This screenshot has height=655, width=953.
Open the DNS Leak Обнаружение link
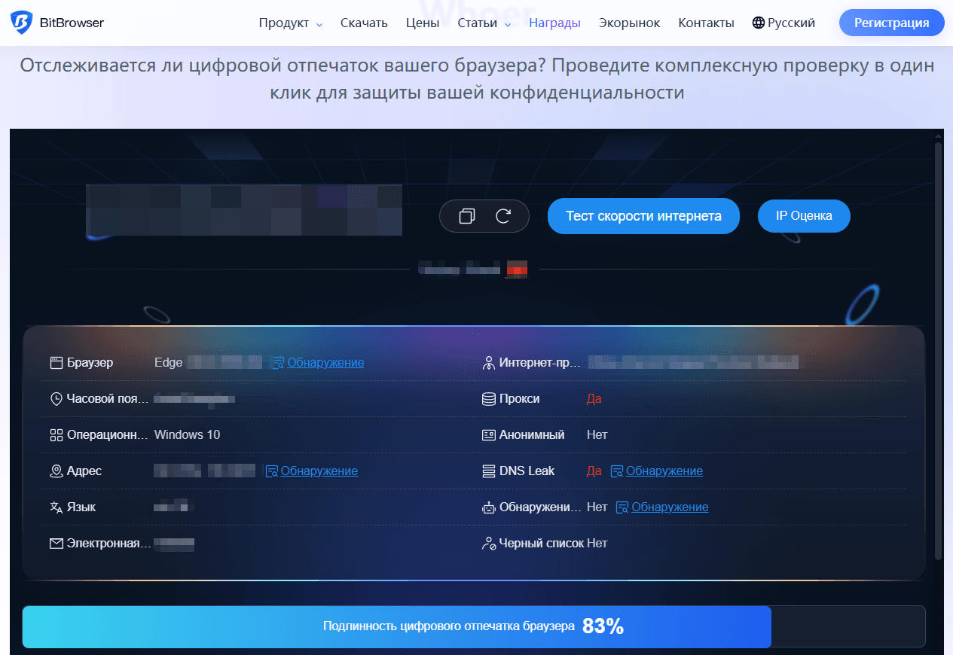[664, 471]
